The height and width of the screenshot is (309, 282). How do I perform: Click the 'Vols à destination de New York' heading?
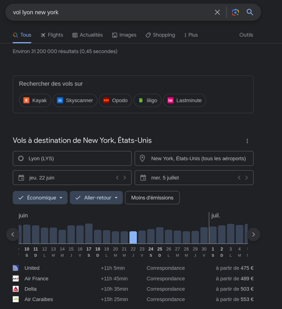82,141
